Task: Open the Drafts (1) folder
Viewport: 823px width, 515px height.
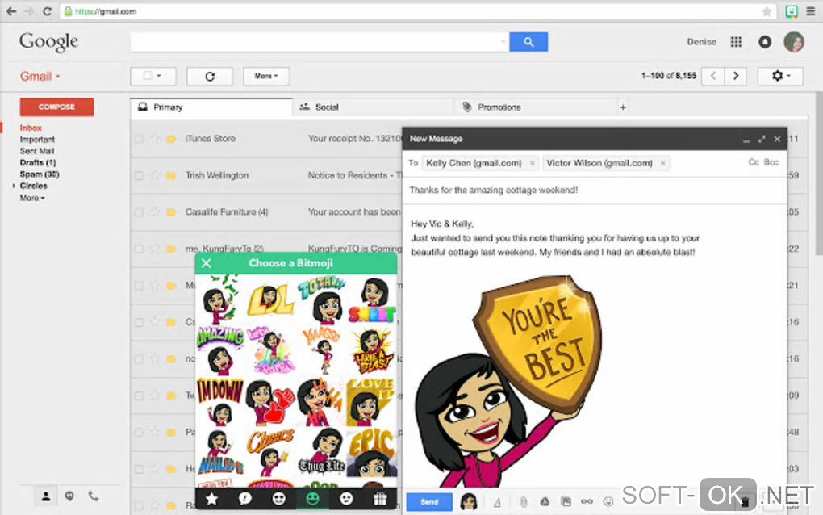Action: tap(38, 163)
